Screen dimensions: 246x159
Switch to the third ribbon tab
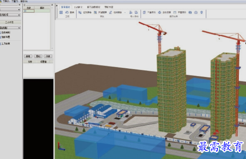pyautogui.click(x=94, y=7)
